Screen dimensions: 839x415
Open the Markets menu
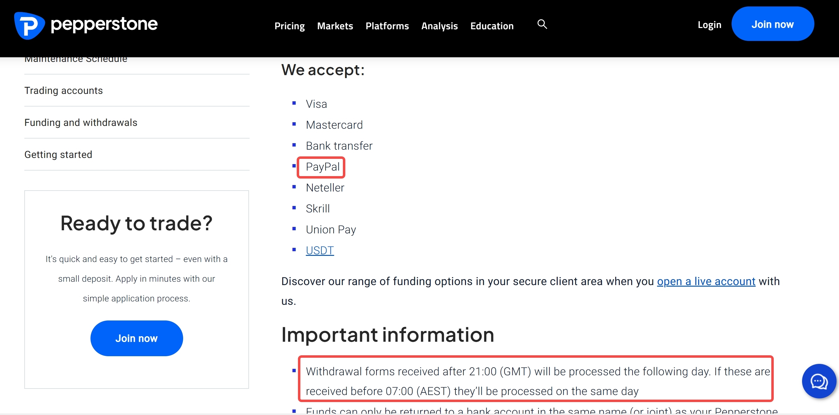pyautogui.click(x=335, y=26)
